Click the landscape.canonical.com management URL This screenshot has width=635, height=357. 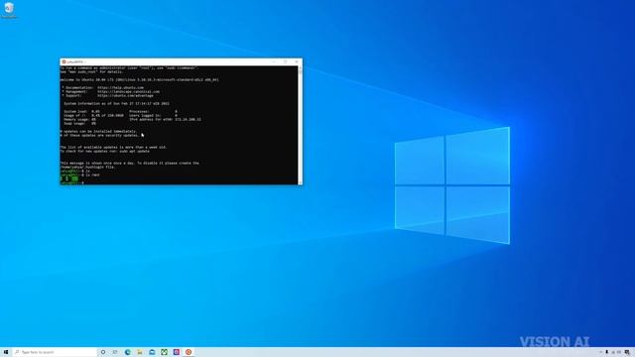point(128,91)
